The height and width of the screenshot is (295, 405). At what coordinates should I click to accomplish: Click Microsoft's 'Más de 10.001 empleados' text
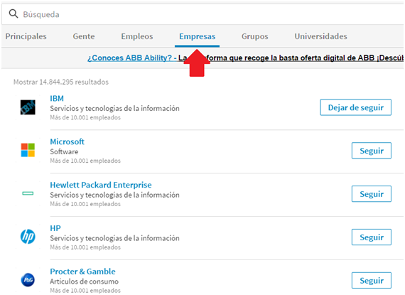(85, 161)
